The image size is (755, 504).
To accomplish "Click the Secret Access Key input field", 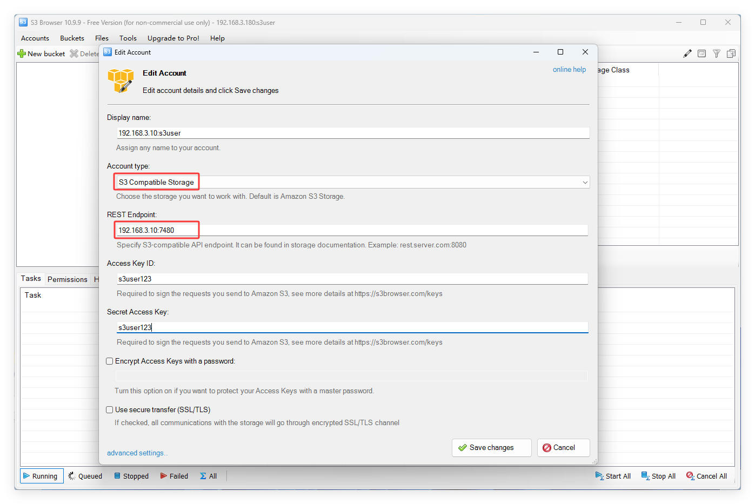I will coord(352,327).
